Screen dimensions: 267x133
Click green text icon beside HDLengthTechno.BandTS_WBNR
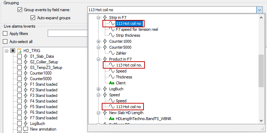(x=111, y=119)
